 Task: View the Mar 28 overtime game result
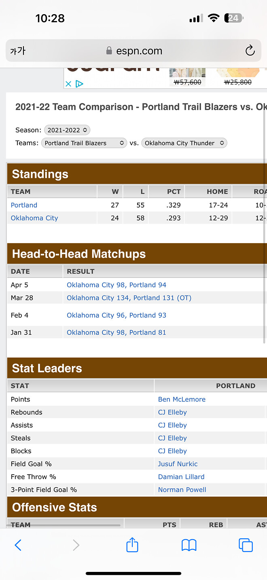pyautogui.click(x=129, y=298)
